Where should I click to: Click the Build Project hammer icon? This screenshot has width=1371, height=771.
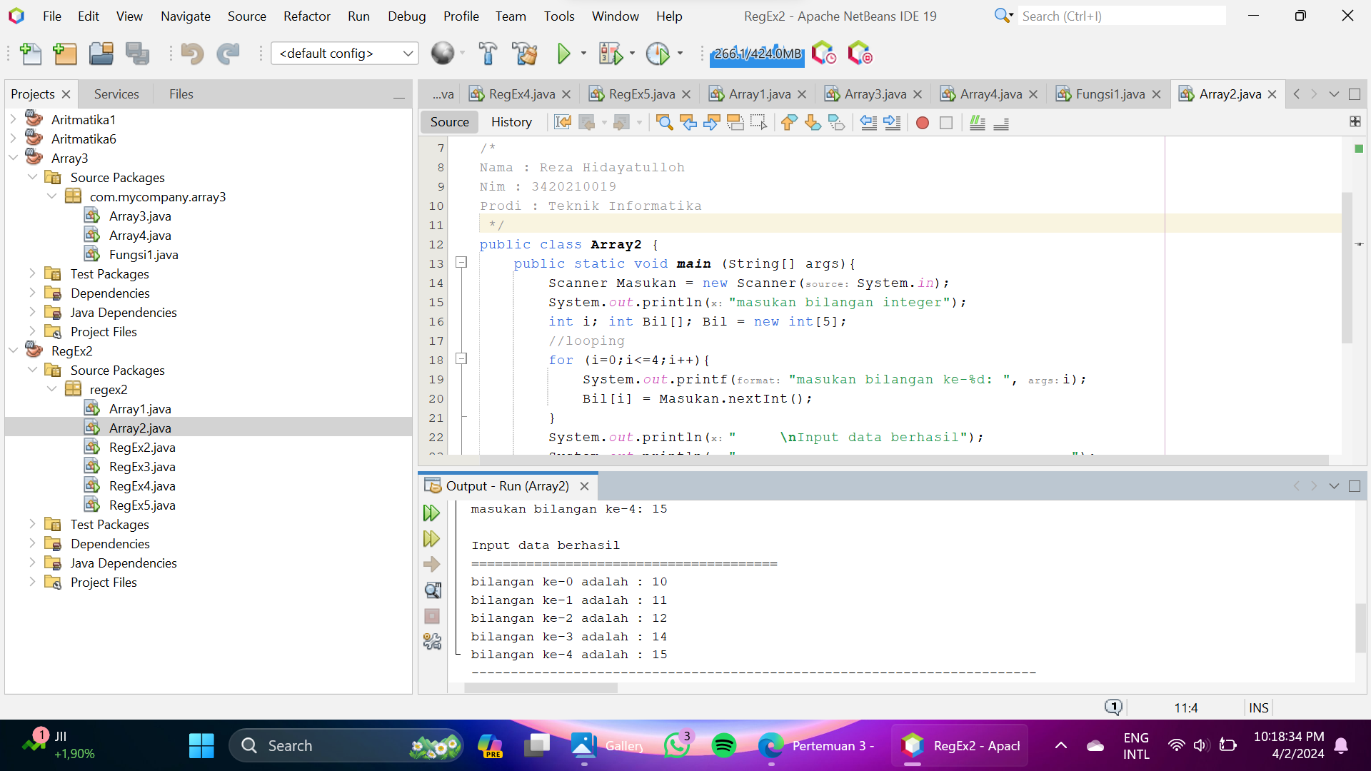pyautogui.click(x=488, y=54)
